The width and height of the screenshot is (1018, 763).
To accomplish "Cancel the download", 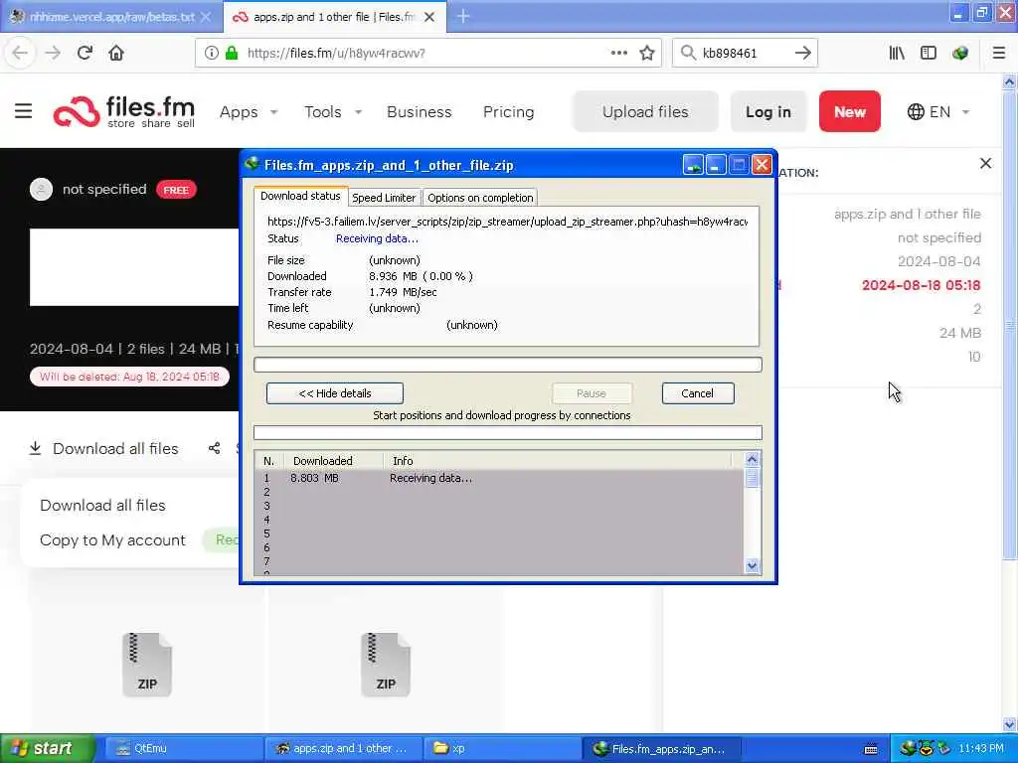I will (x=698, y=393).
